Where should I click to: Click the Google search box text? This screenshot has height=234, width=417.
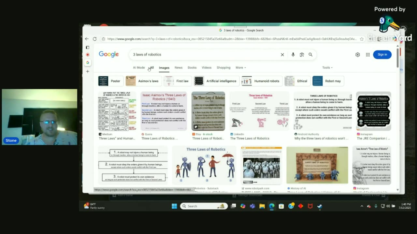click(x=147, y=55)
